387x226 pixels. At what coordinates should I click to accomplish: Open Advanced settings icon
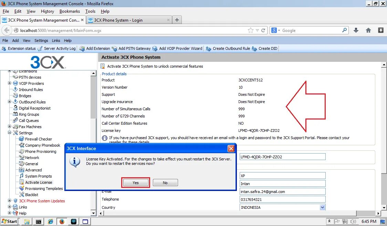(22, 170)
